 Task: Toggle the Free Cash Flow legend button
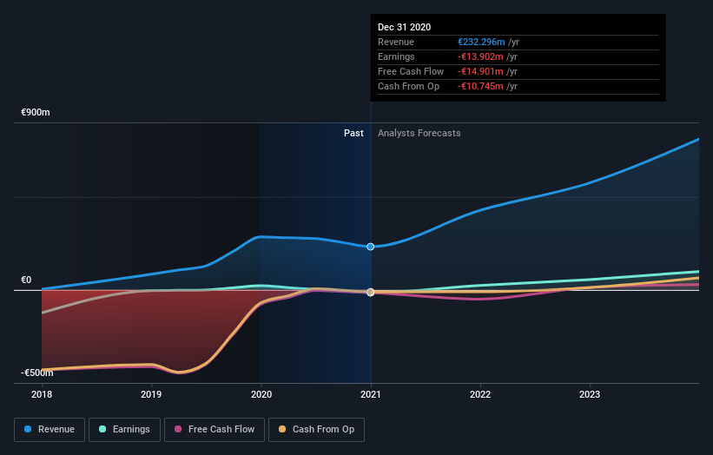click(x=215, y=430)
